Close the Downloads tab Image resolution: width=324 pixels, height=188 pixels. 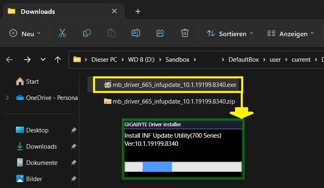coord(114,11)
